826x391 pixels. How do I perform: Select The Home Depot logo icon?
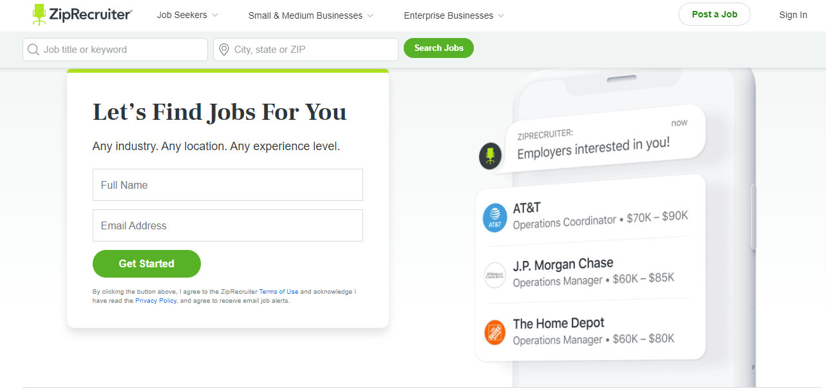(x=494, y=332)
